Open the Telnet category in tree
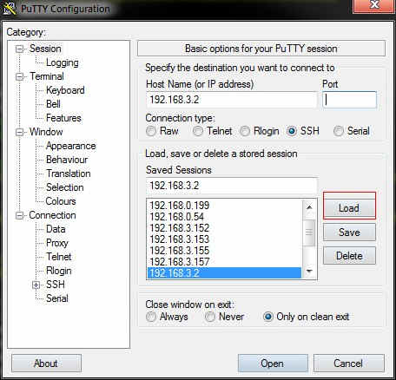This screenshot has width=396, height=380. click(59, 257)
